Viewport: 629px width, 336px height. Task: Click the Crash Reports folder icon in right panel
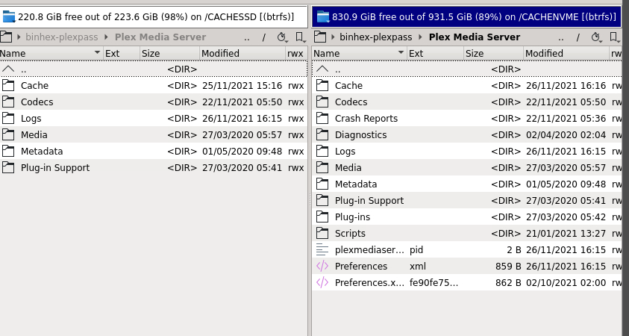(322, 118)
